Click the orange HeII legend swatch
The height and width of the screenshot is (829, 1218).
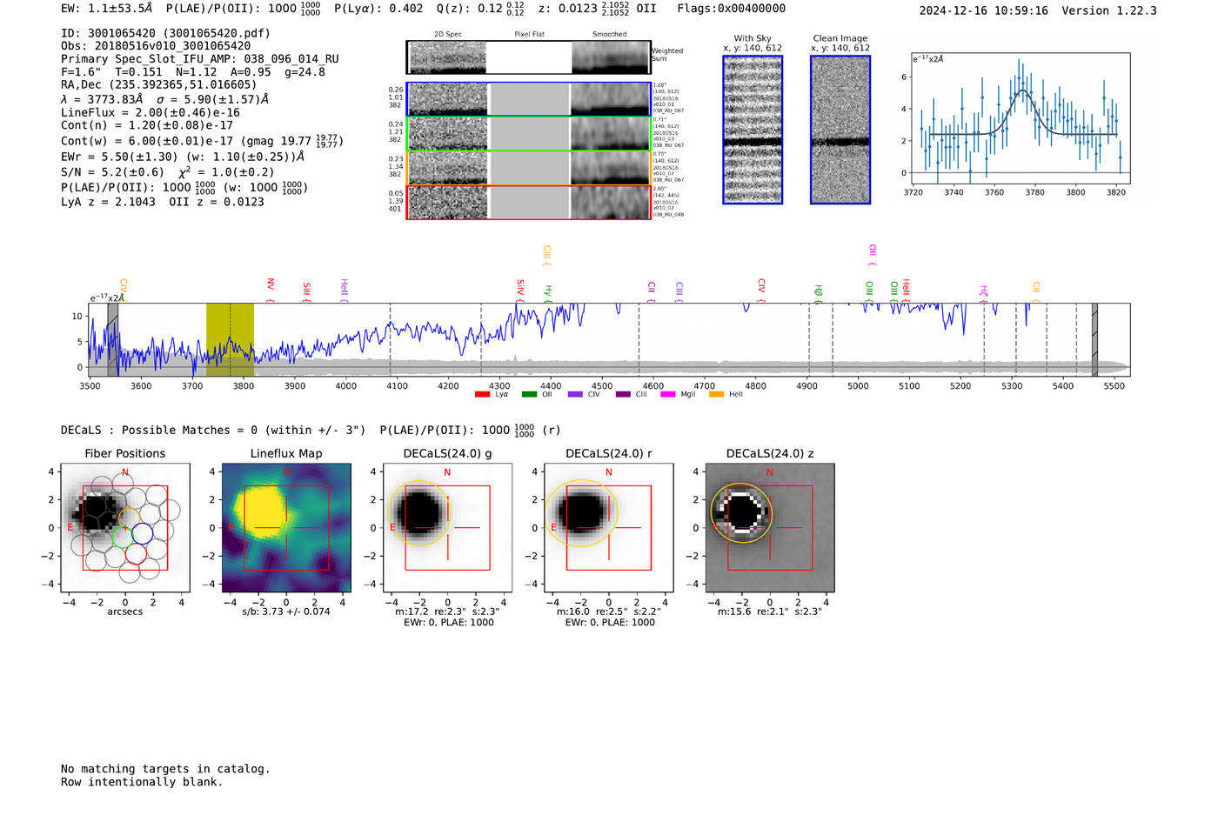click(716, 395)
